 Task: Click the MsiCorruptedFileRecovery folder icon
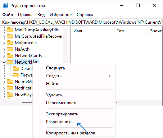click(x=10, y=36)
